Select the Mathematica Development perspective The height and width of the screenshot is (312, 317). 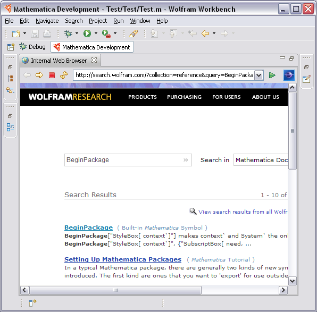(x=92, y=47)
